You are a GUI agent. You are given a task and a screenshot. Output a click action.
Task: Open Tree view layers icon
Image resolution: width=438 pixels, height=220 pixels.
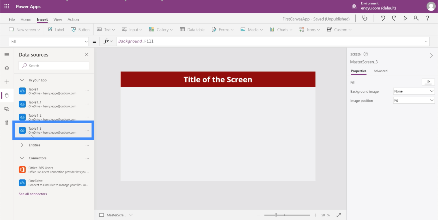(x=7, y=68)
